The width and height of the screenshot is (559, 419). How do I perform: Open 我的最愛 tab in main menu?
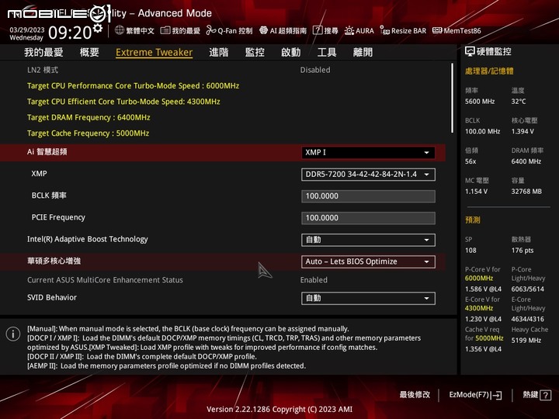[x=43, y=53]
